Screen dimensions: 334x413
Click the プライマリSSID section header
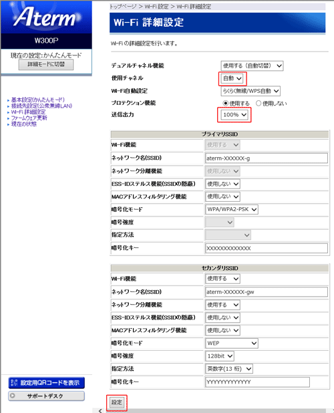coord(220,134)
